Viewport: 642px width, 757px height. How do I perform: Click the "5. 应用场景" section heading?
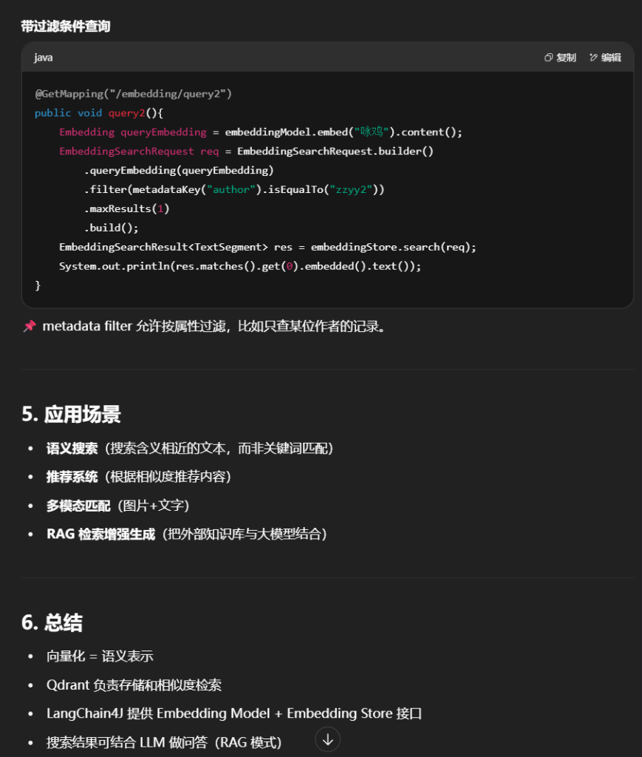[x=72, y=415]
